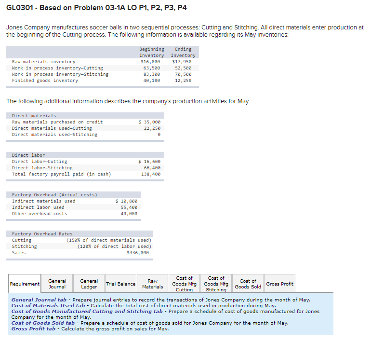Select the 'Direct labor–Stitching' label
The width and height of the screenshot is (371, 341).
[x=42, y=168]
